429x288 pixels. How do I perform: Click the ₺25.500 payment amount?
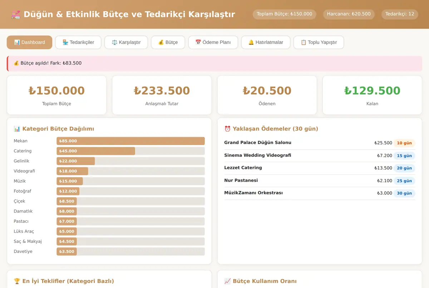(383, 143)
